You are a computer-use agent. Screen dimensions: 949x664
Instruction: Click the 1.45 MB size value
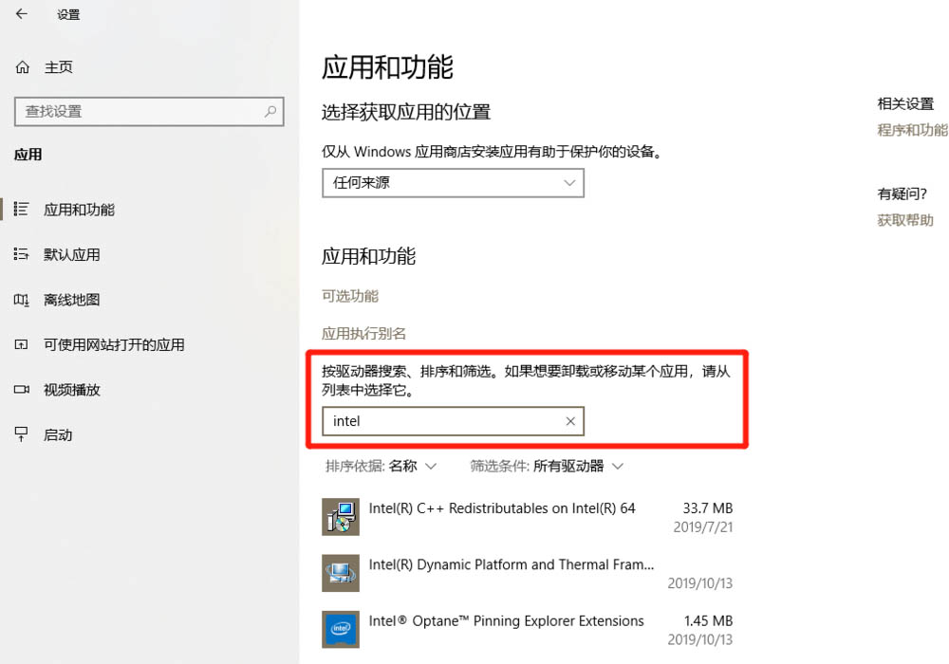coord(708,621)
